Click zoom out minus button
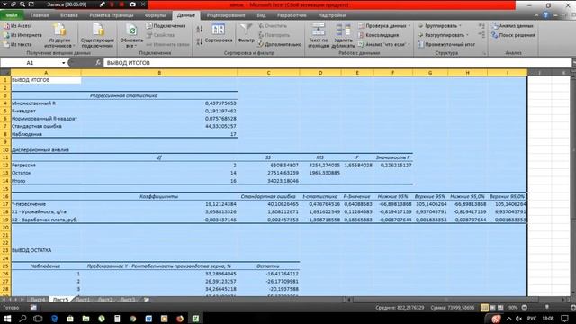This screenshot has height=324, width=576. (x=524, y=308)
